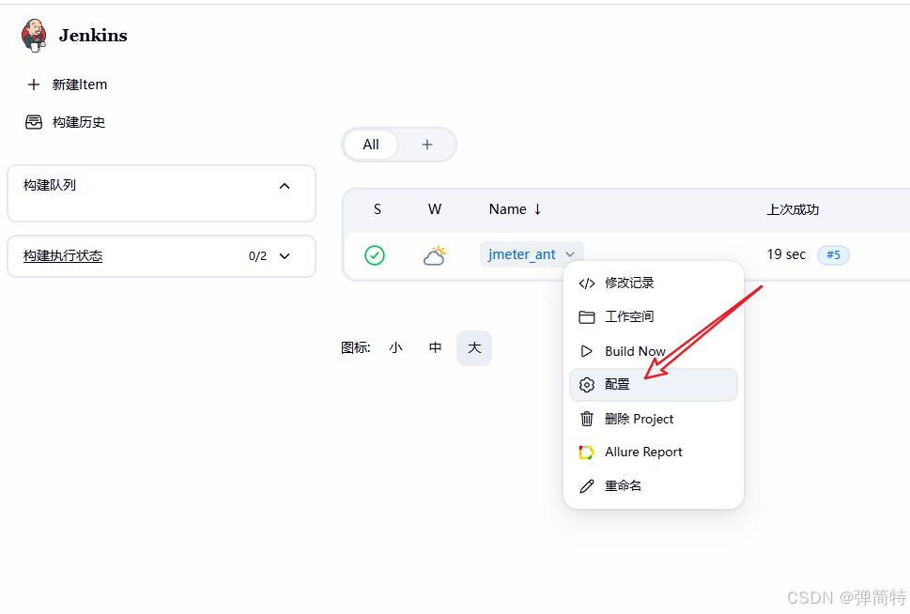Select the All view tab
This screenshot has height=614, width=910.
click(371, 145)
